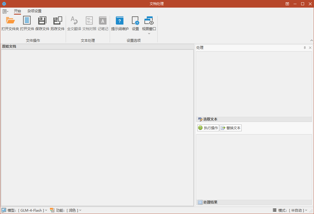
Task: Click the 处理结果 result text area
Action: 254,167
